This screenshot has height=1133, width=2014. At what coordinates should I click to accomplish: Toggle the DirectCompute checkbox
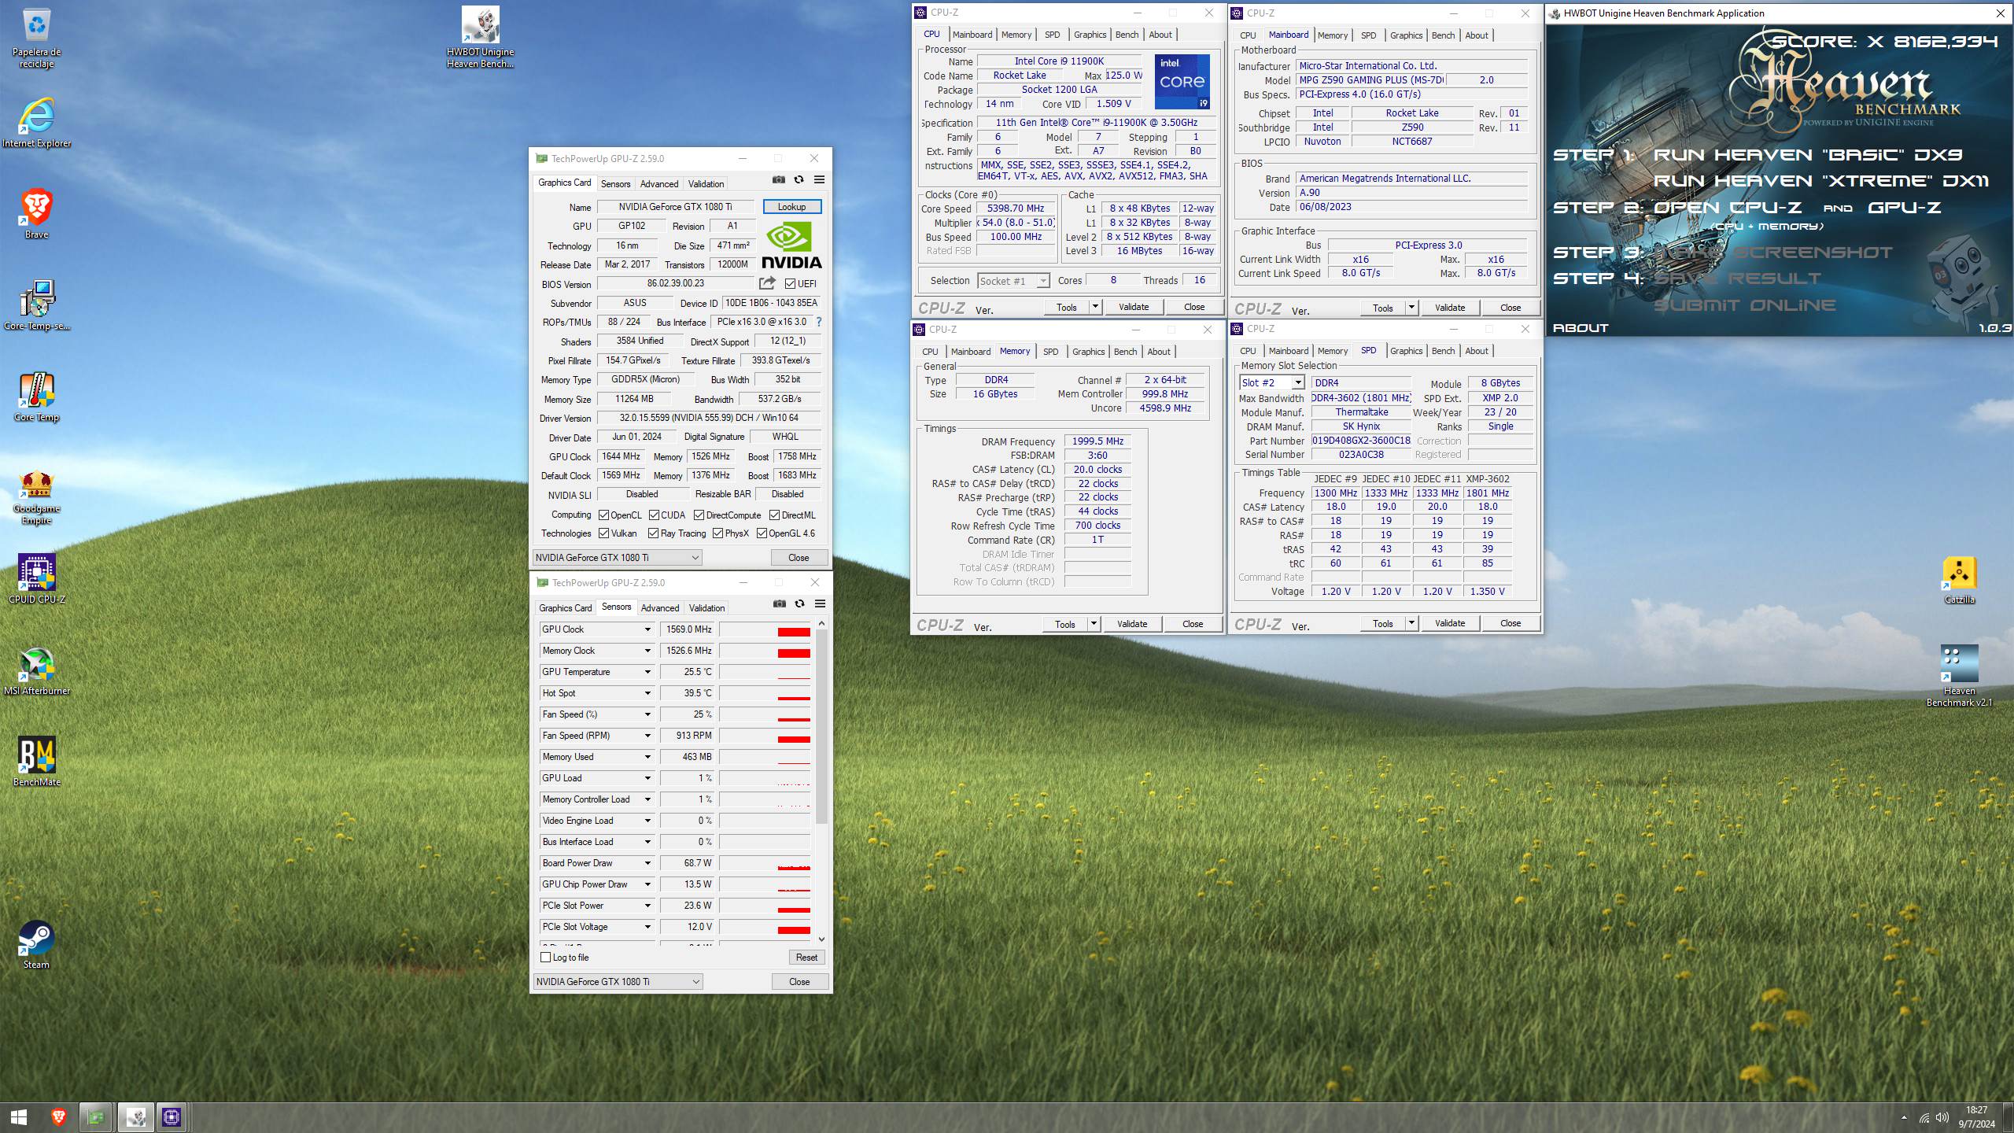click(699, 515)
